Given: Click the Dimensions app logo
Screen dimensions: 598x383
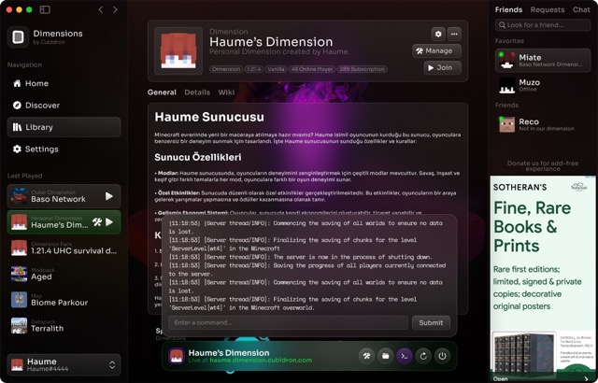Looking at the screenshot, I should [18, 37].
